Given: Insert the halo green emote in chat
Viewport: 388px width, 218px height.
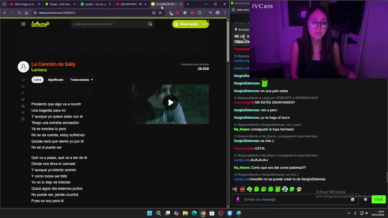Looking at the screenshot, I should pos(278,189).
